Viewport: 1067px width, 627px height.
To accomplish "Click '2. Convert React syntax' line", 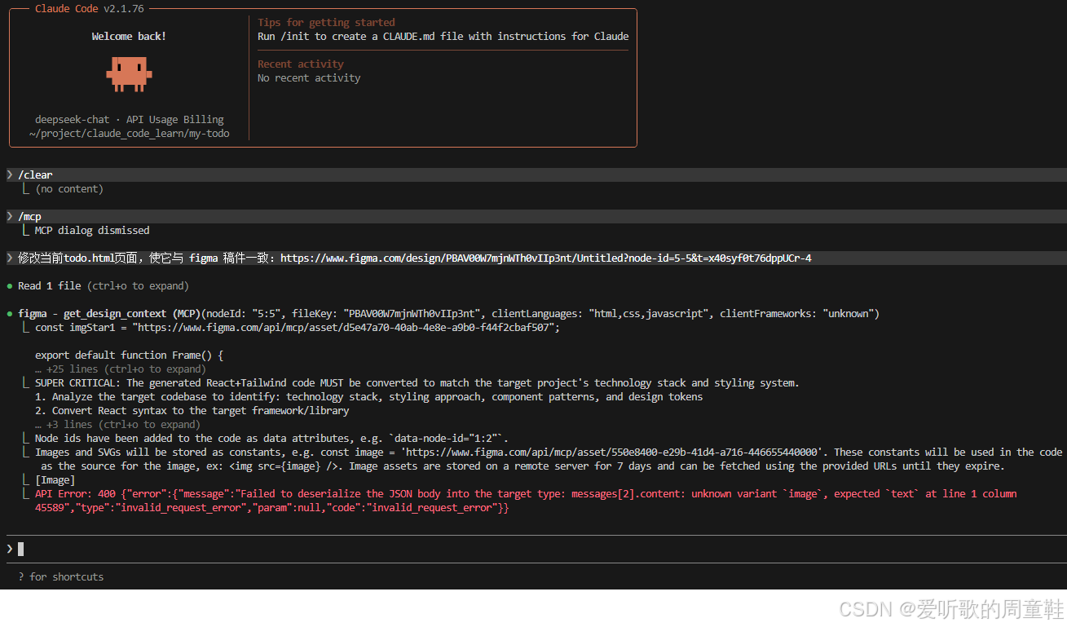I will [x=192, y=411].
